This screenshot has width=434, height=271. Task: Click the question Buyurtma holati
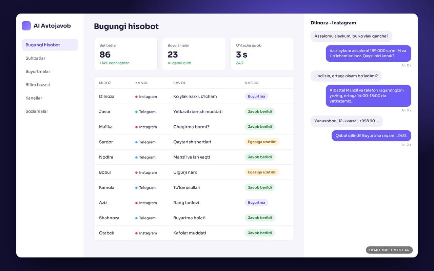[x=190, y=218]
